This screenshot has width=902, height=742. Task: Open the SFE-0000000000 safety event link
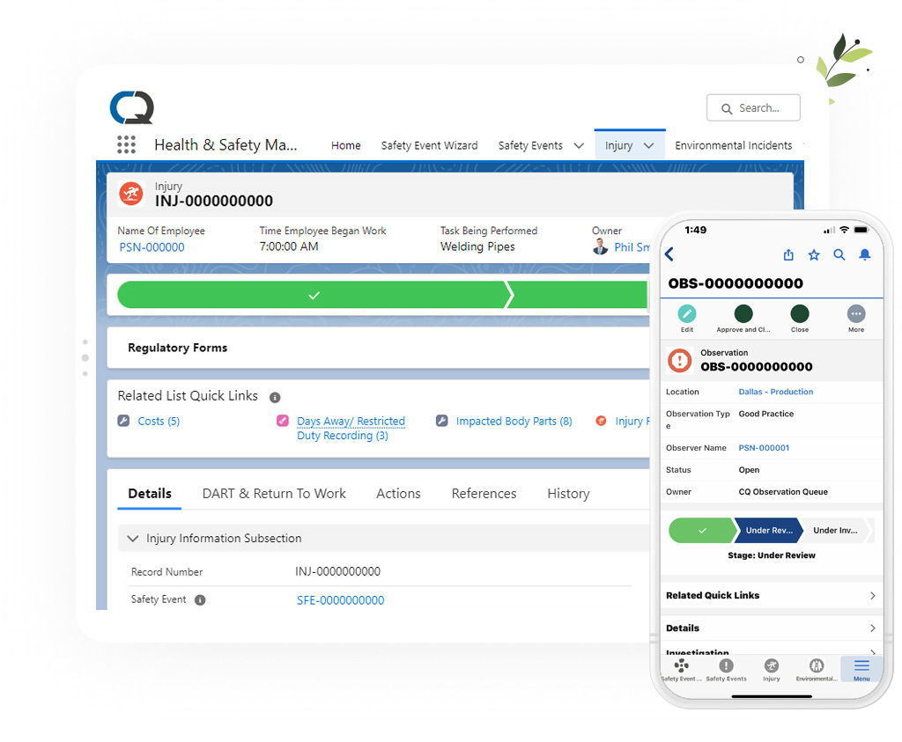pos(340,599)
